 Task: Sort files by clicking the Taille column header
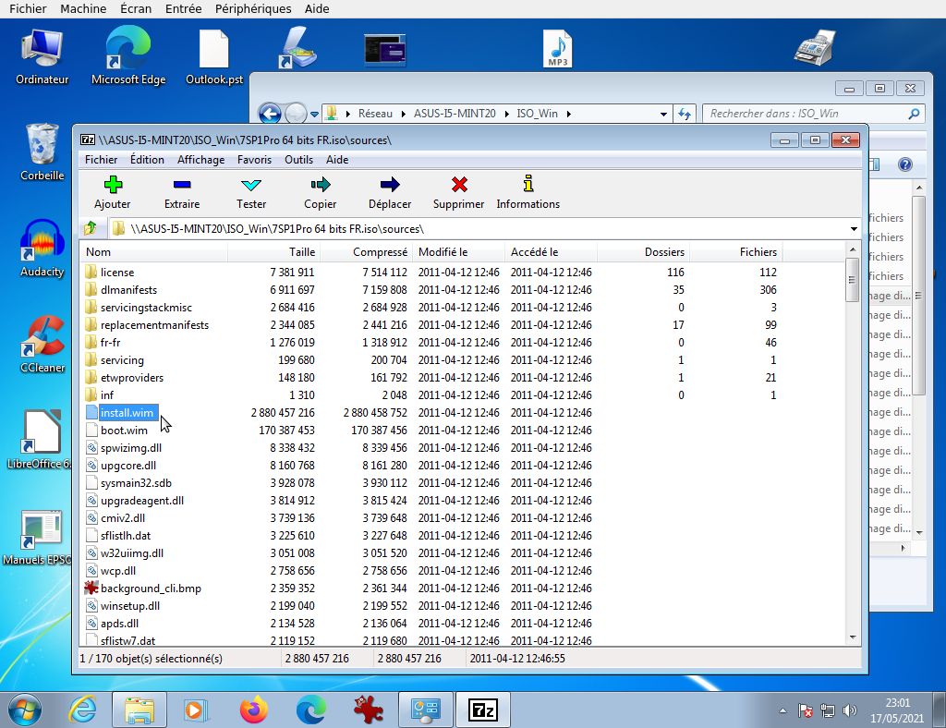click(x=302, y=251)
